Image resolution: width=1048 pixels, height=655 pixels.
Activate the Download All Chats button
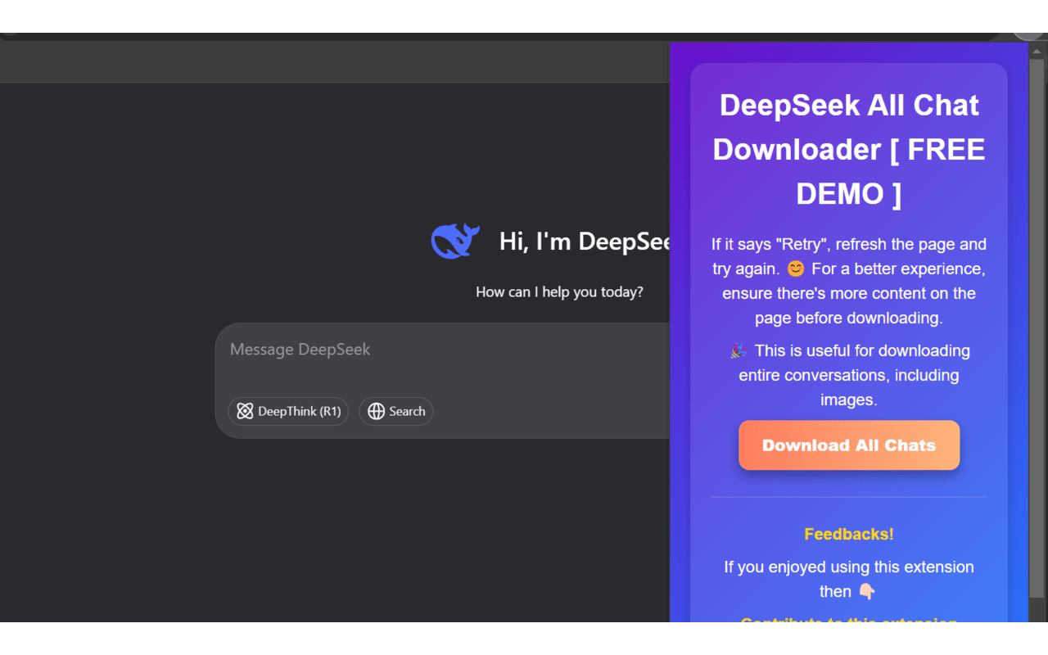pos(848,445)
